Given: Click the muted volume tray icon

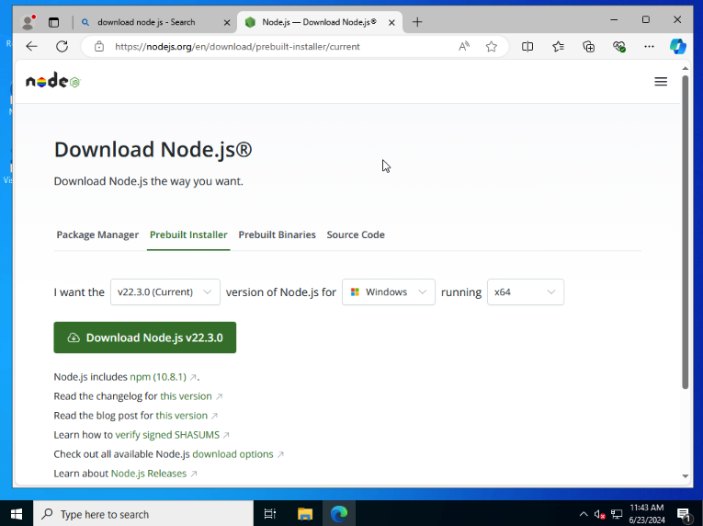Looking at the screenshot, I should pos(599,514).
